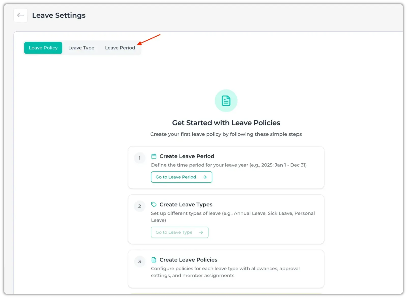Click the document icon beside Create Leave Policies

point(154,260)
